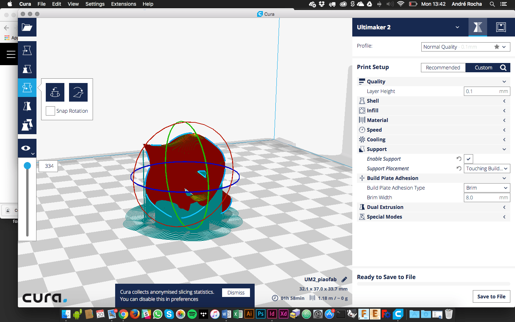Expand the Speed settings section
Screen dimensions: 515x322
pyautogui.click(x=433, y=130)
